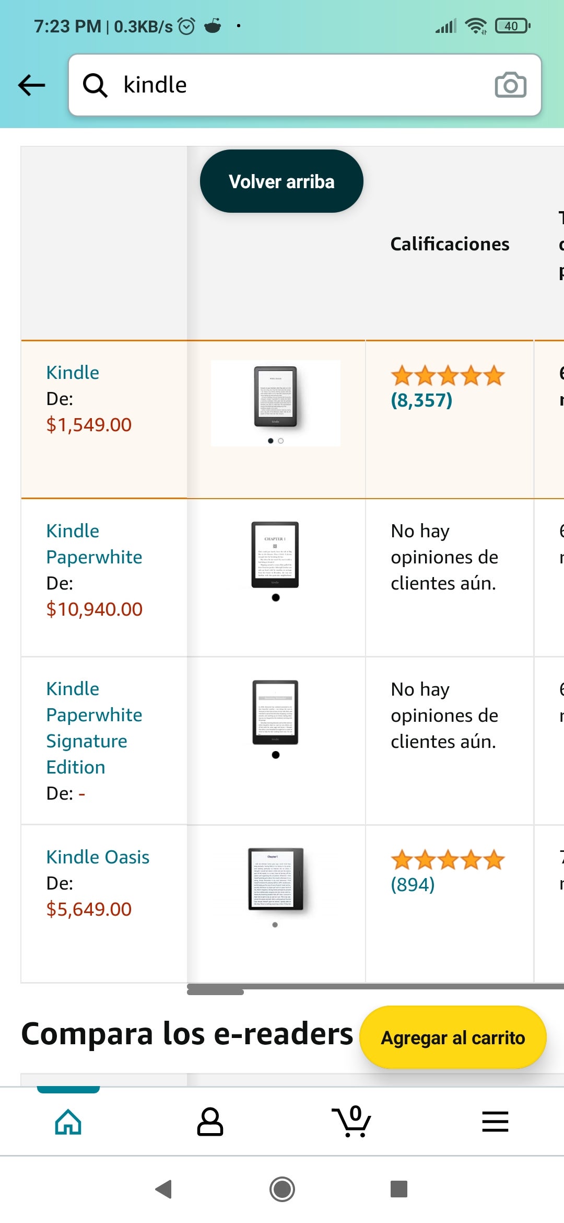Open the Kindle Paperwhite link
564x1223 pixels.
click(x=94, y=544)
